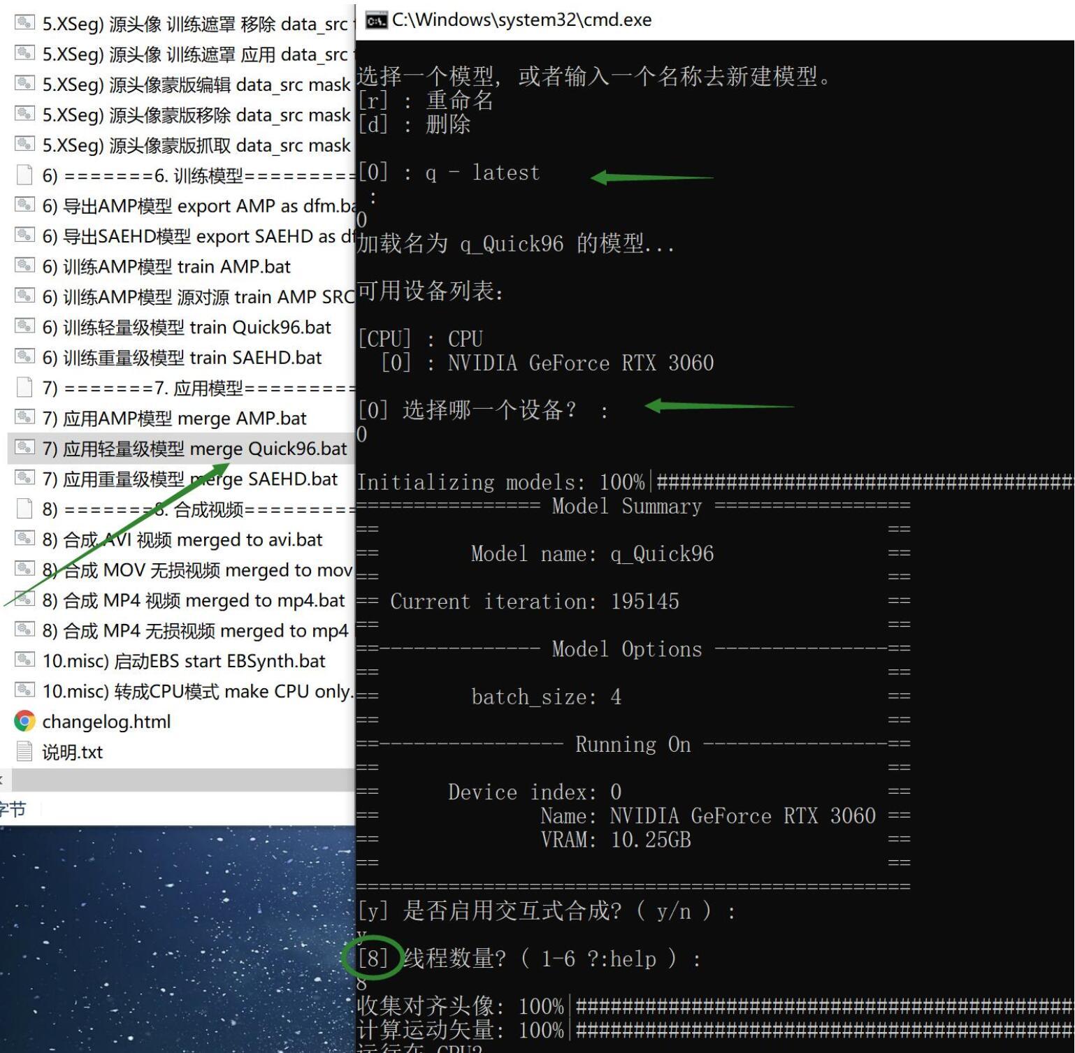Click the cmd.exe window title text
This screenshot has height=1053, width=1075.
pyautogui.click(x=521, y=20)
